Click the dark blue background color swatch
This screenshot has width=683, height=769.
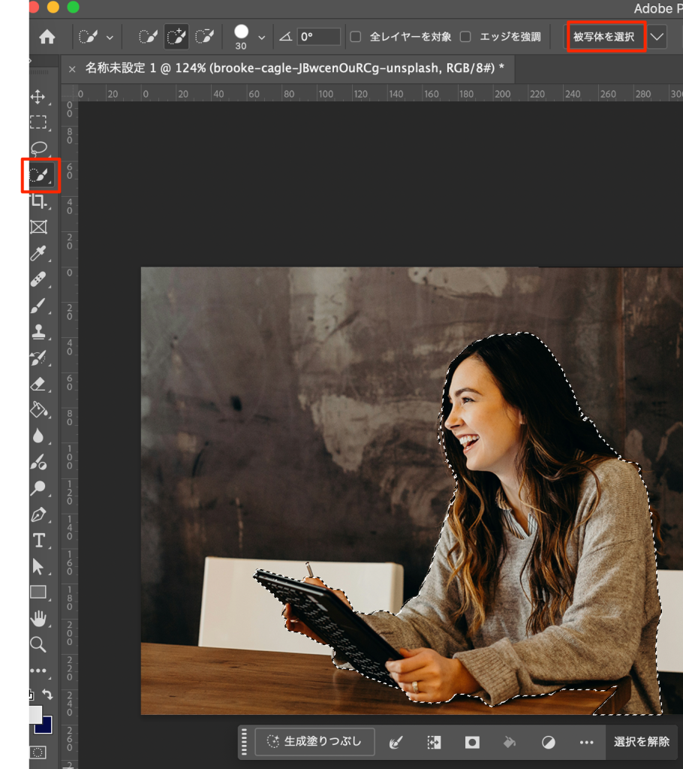pos(44,725)
